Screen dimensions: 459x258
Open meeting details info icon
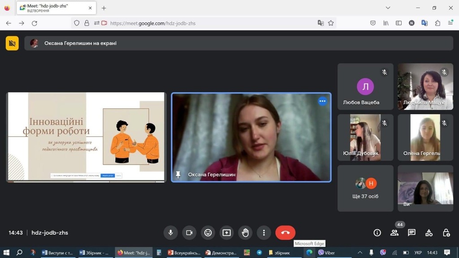pyautogui.click(x=377, y=232)
